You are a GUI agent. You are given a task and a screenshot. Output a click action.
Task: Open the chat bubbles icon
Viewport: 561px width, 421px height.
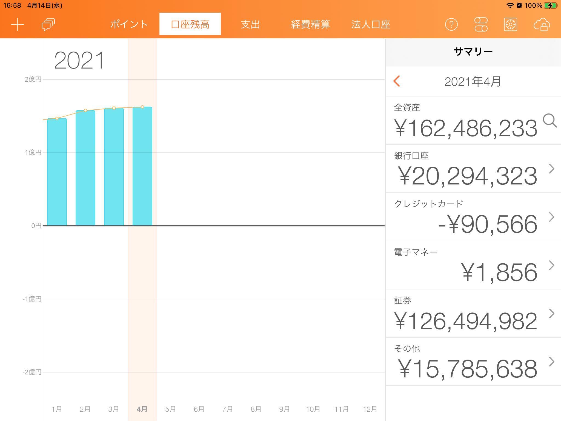click(48, 25)
